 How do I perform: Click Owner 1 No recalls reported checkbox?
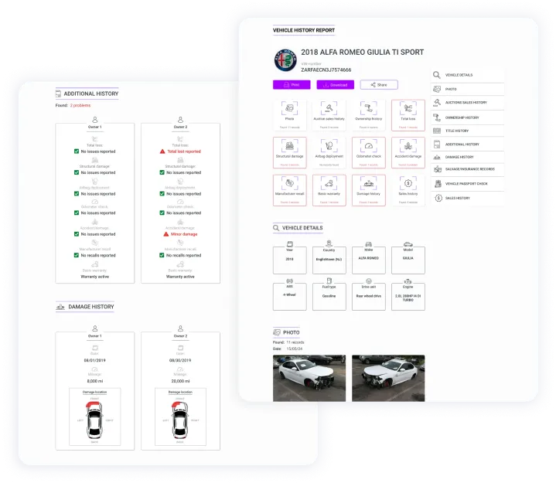(x=77, y=254)
